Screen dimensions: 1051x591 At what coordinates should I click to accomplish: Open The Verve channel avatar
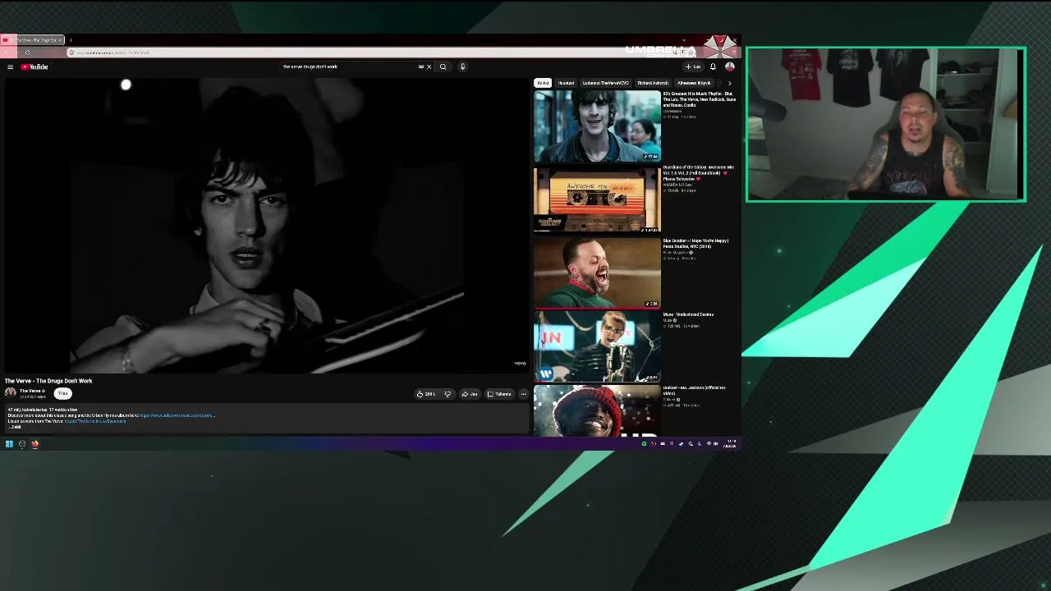tap(11, 393)
